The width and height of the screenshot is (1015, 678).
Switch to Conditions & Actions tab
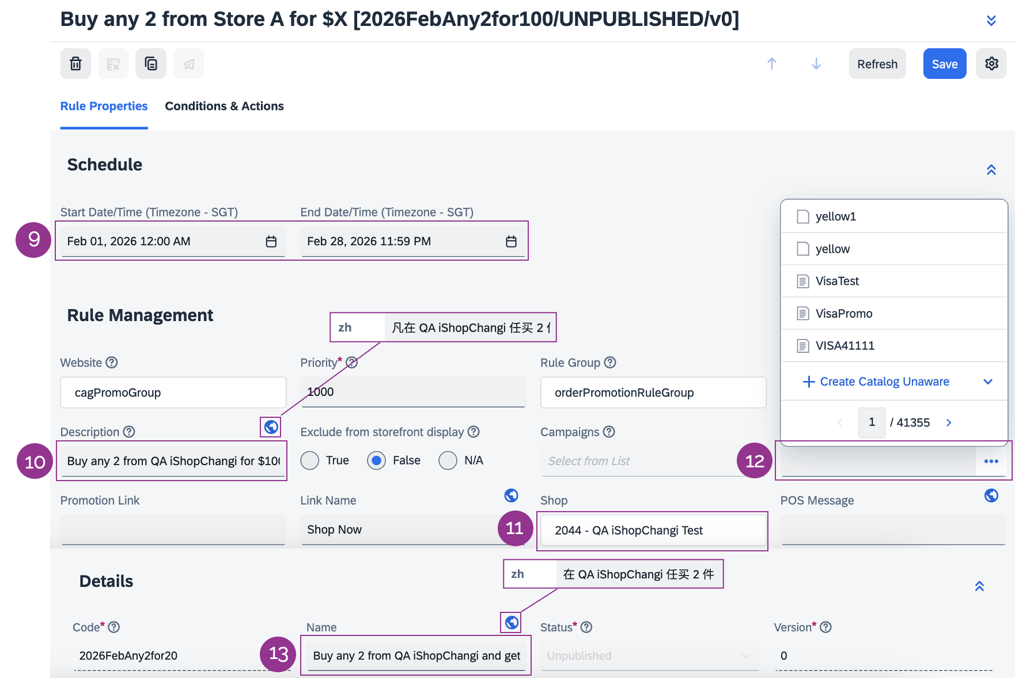tap(224, 106)
